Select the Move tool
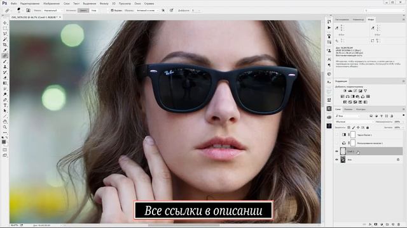This screenshot has height=228, width=407. click(5, 23)
